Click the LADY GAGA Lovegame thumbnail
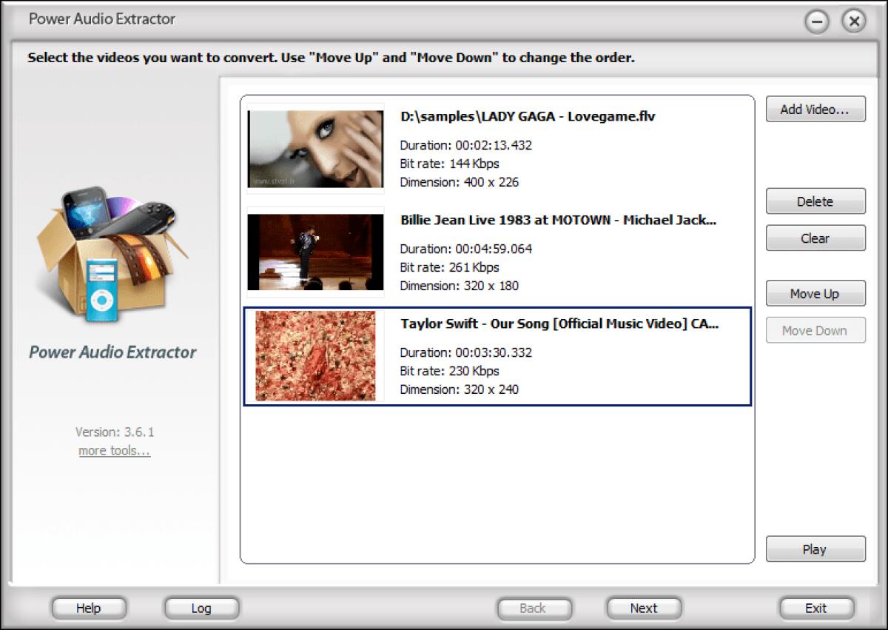Image resolution: width=888 pixels, height=630 pixels. tap(314, 148)
